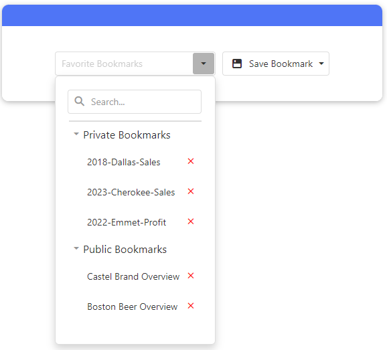Choose the 2022-Emmet-Profit bookmark
Screen dimensions: 387x350
[x=127, y=222]
